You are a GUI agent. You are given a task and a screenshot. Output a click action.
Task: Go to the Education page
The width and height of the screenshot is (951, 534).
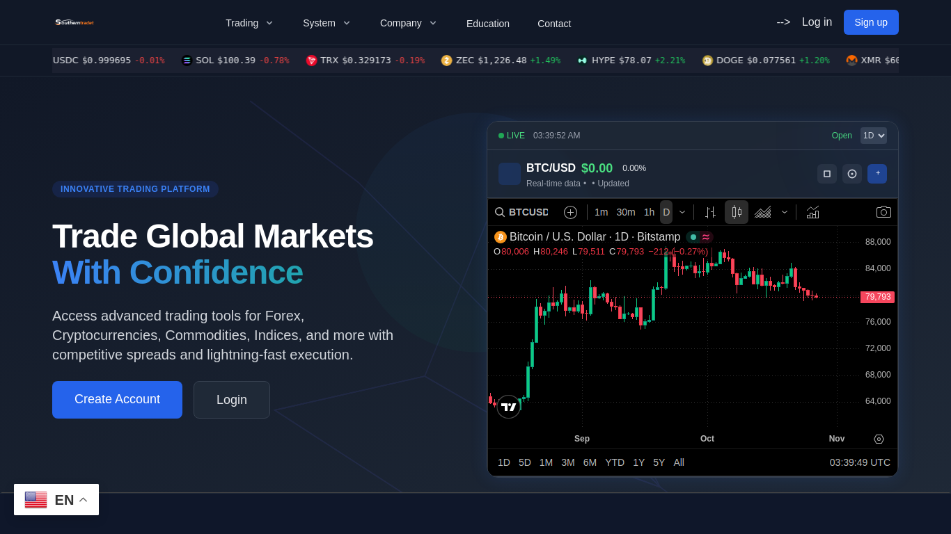coord(488,24)
